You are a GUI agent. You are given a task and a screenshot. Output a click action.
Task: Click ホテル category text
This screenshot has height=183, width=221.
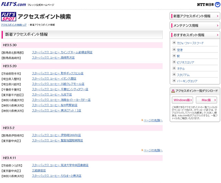pos(181,69)
